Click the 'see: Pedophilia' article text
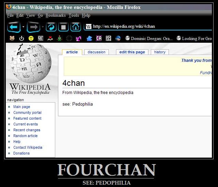This screenshot has height=187, width=218. [x=77, y=104]
